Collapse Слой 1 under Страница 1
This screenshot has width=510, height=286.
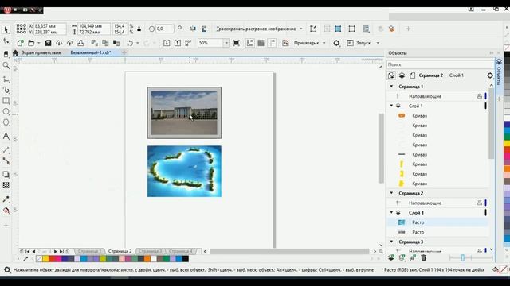pyautogui.click(x=391, y=106)
